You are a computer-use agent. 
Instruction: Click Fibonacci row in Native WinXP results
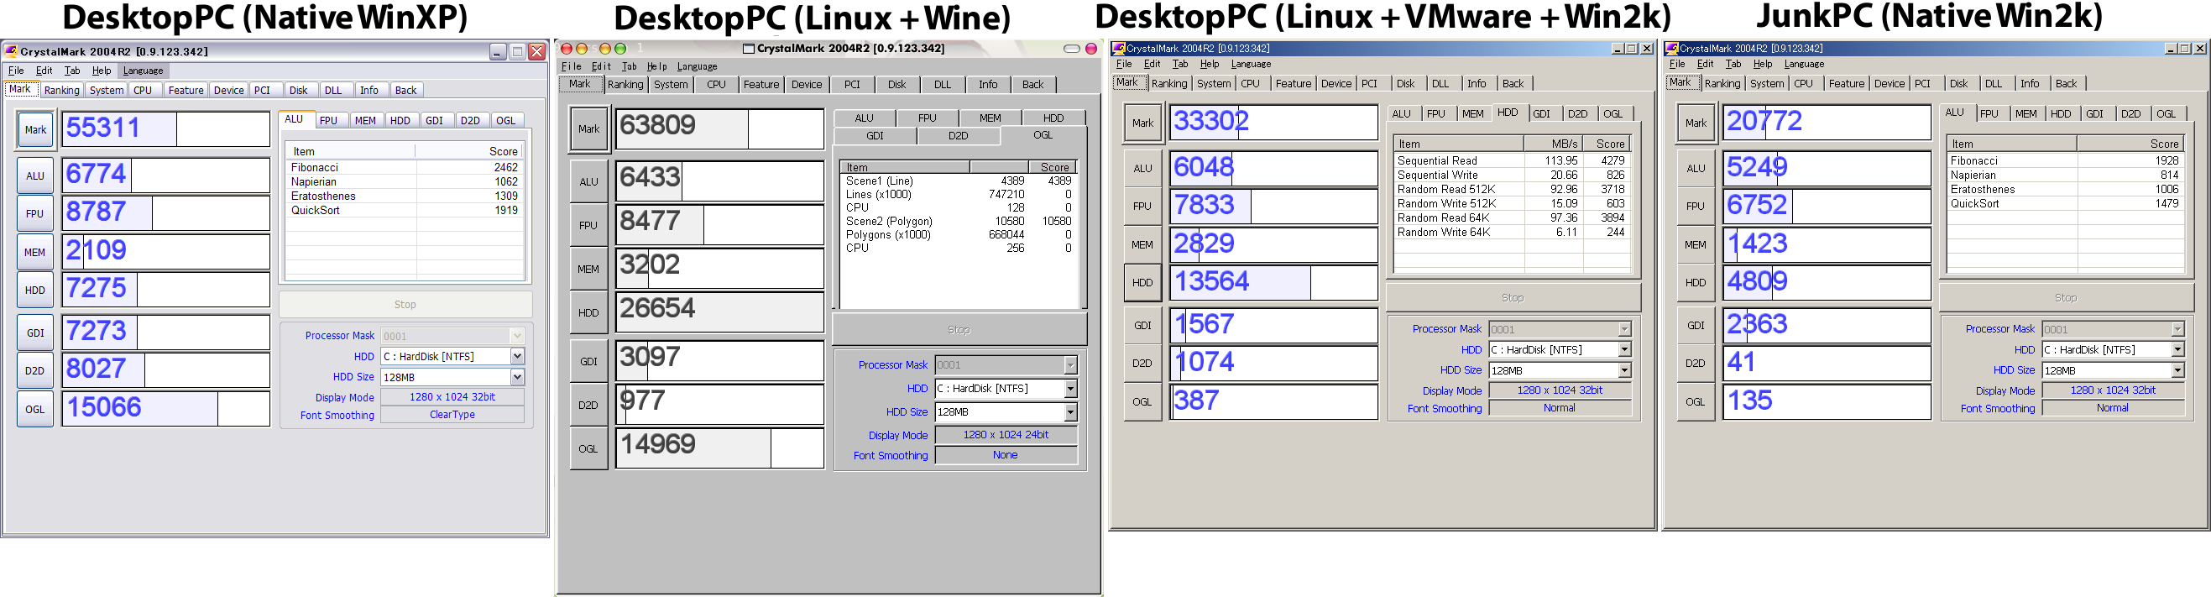click(x=405, y=167)
